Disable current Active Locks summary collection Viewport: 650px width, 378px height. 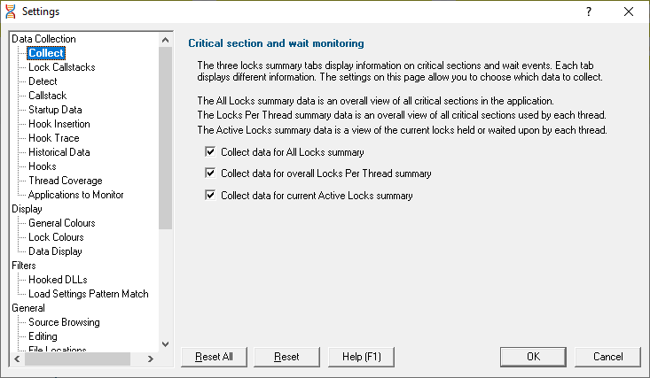(x=210, y=195)
